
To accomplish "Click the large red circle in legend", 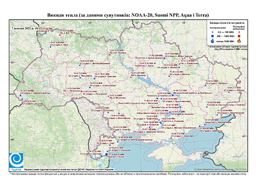I will (x=239, y=36).
